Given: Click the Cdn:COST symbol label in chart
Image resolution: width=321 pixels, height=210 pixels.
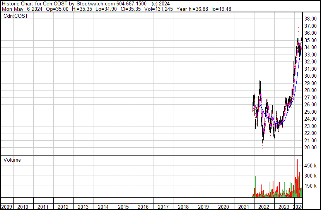Looking at the screenshot, I should tap(15, 16).
